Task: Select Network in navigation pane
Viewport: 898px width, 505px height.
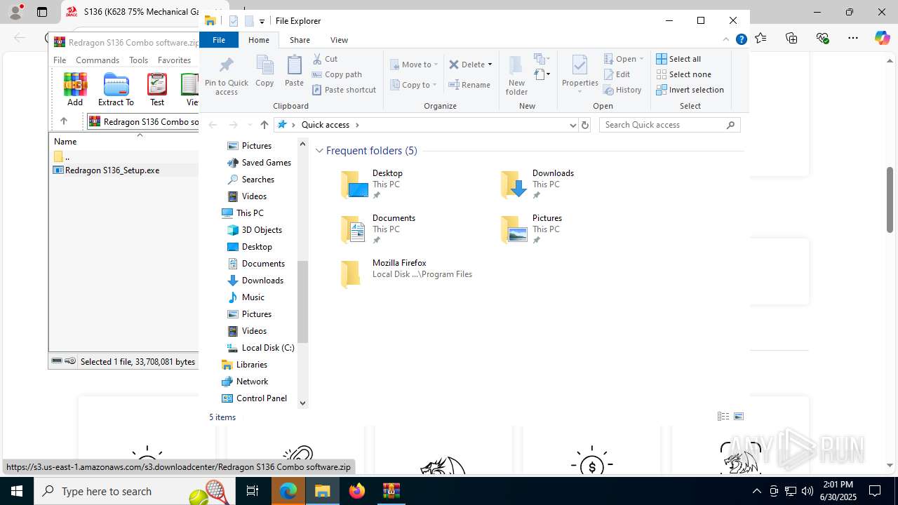Action: (252, 382)
